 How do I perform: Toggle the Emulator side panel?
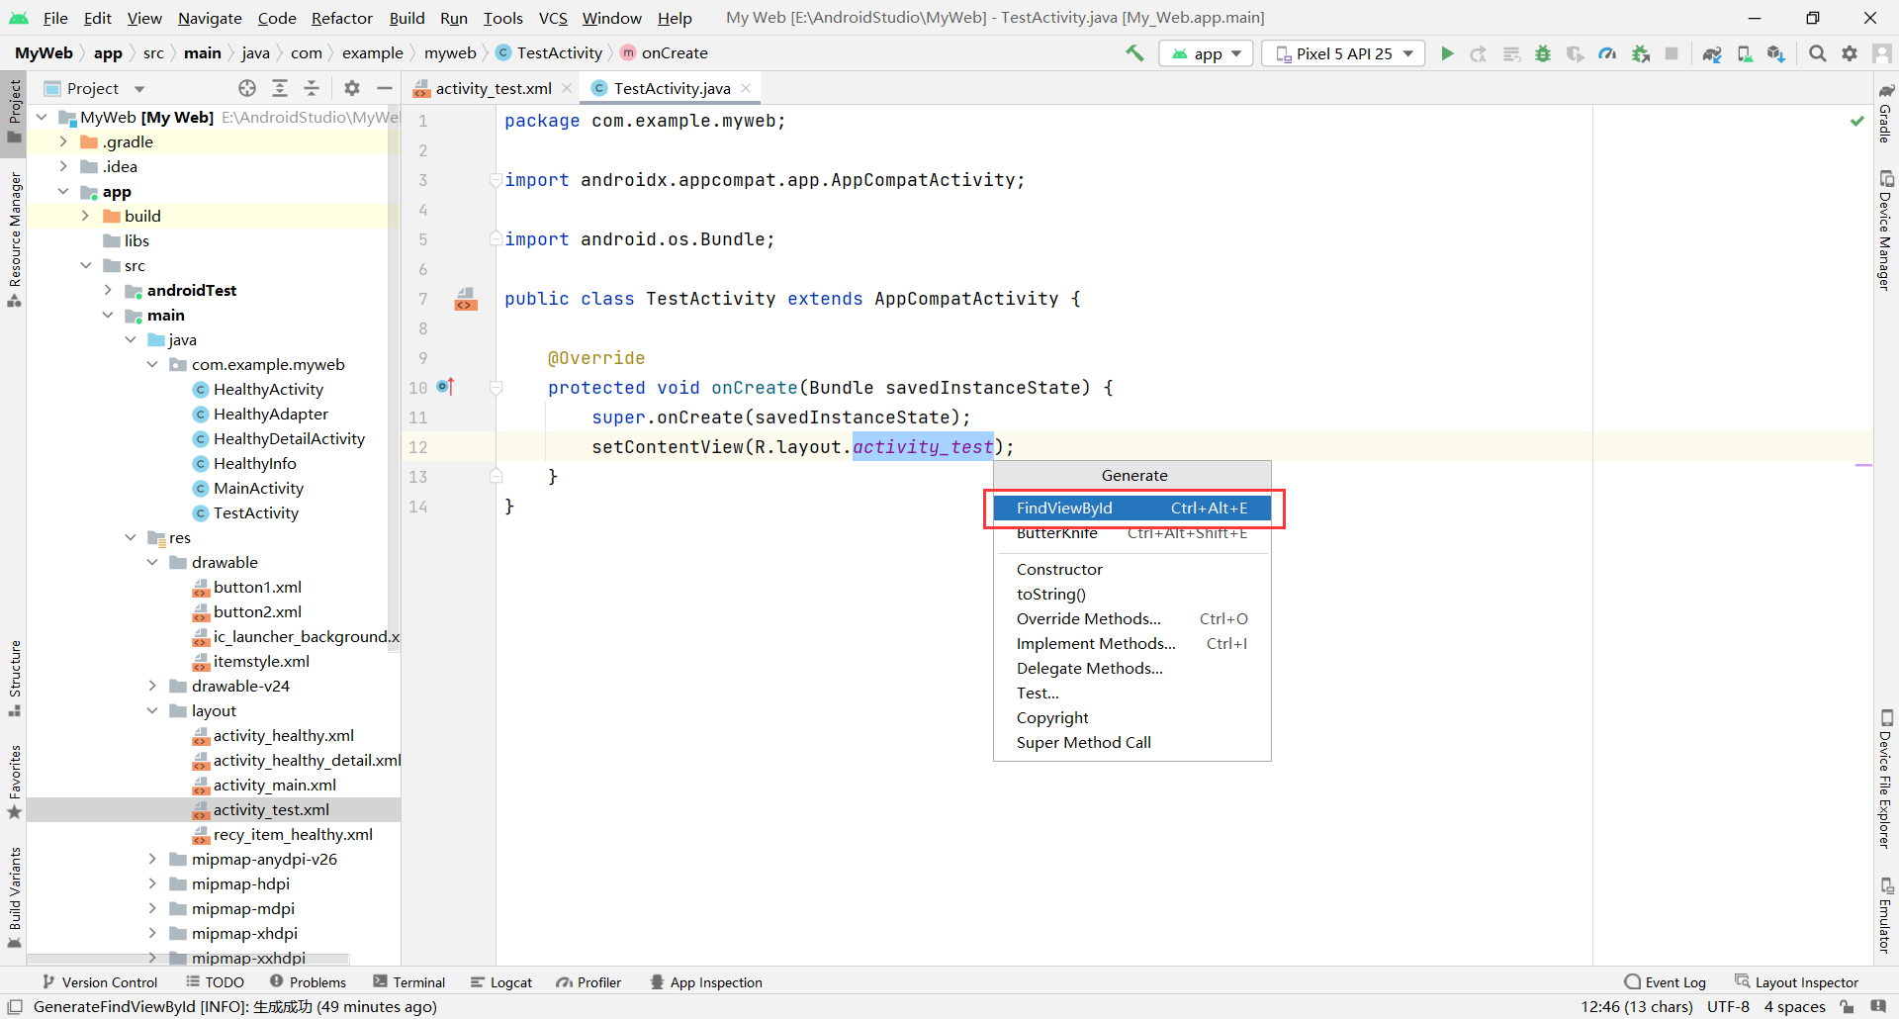tap(1885, 915)
